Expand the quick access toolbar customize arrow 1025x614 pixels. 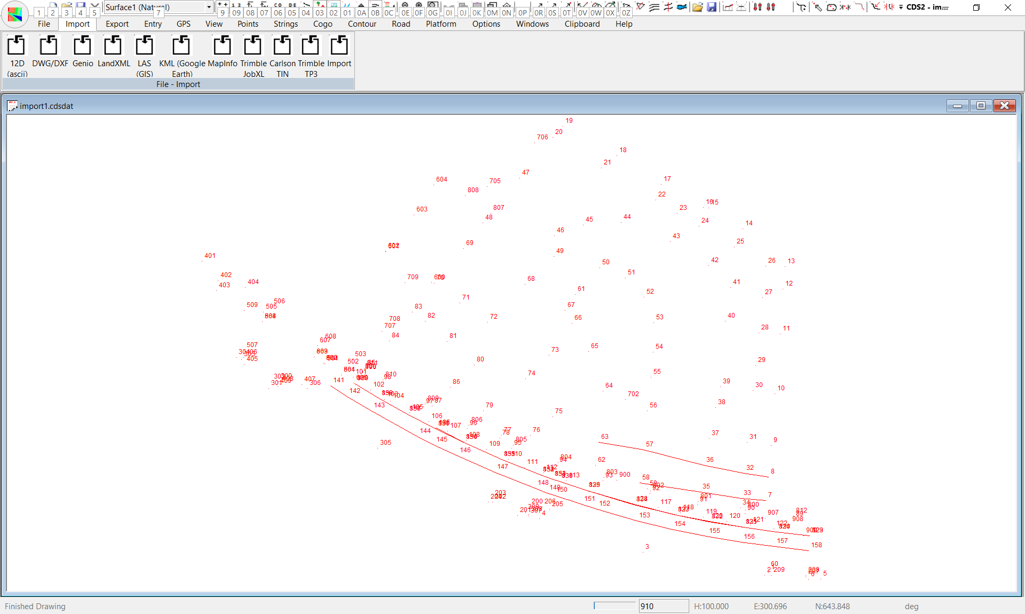[901, 7]
